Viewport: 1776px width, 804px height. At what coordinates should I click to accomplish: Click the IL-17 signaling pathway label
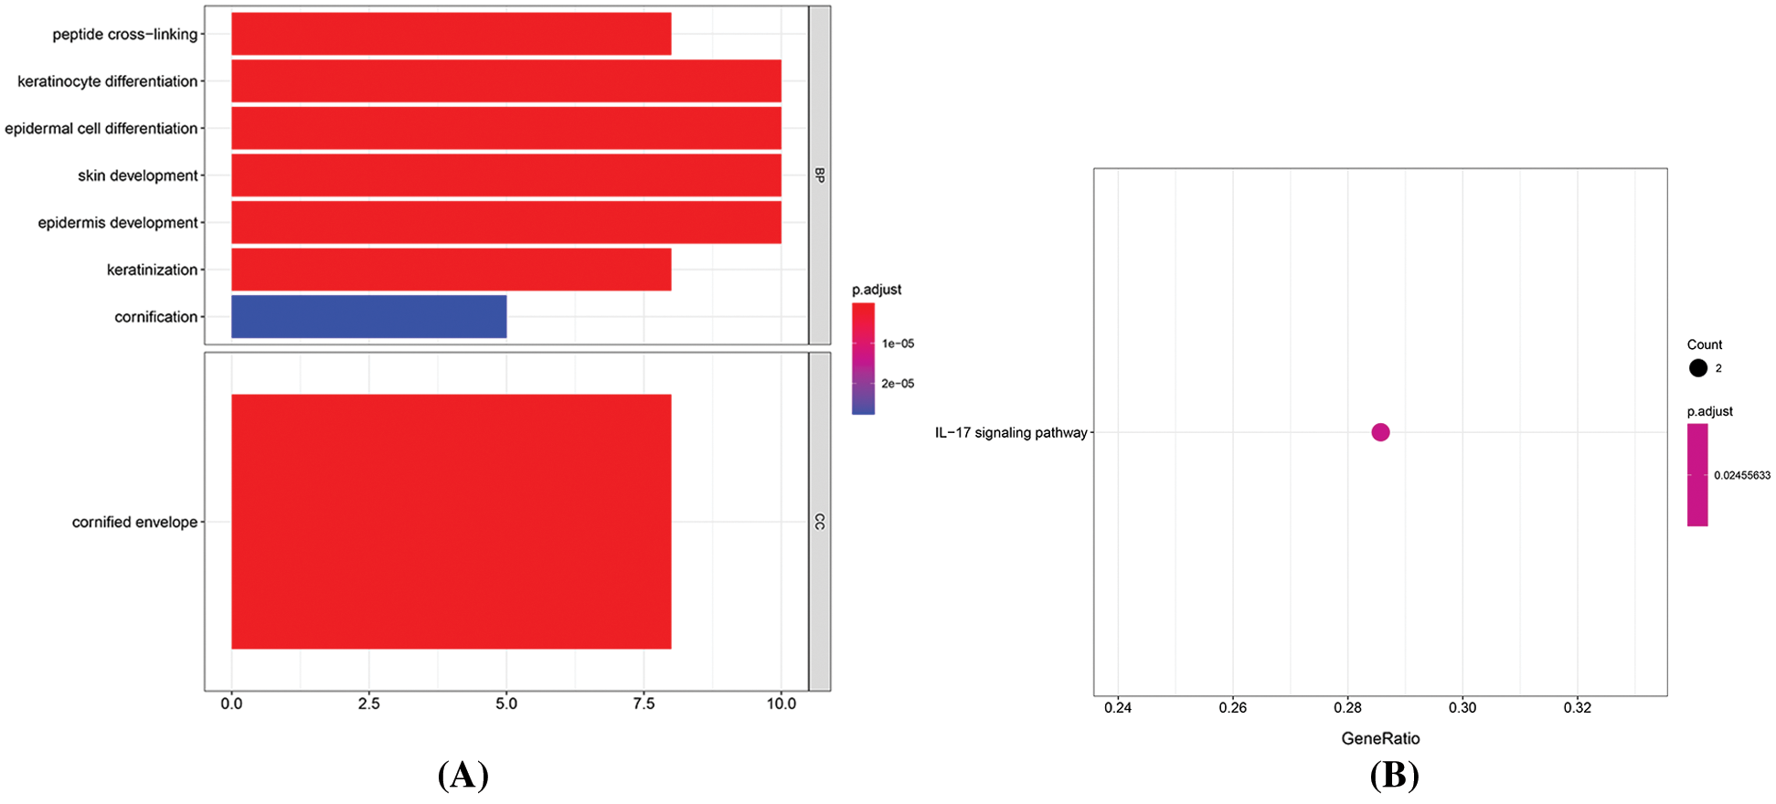pyautogui.click(x=1011, y=433)
